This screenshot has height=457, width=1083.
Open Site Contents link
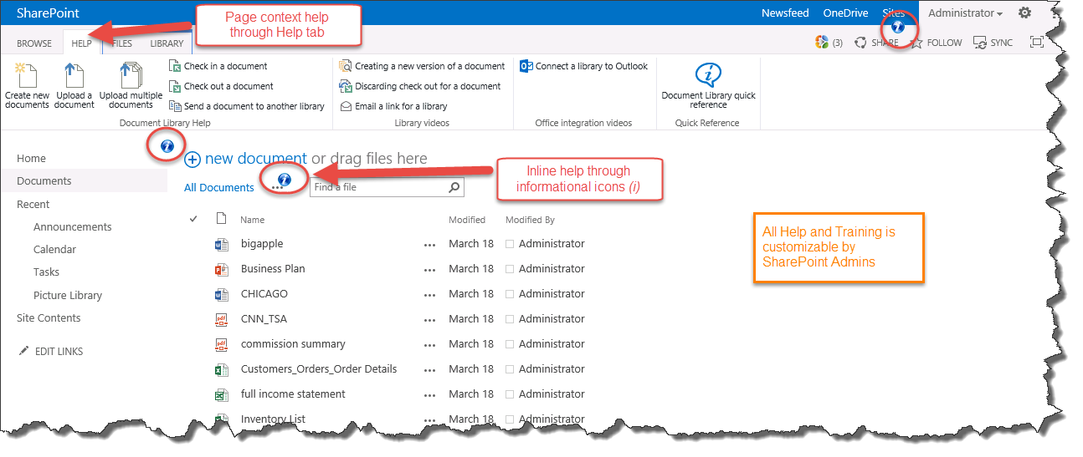49,317
